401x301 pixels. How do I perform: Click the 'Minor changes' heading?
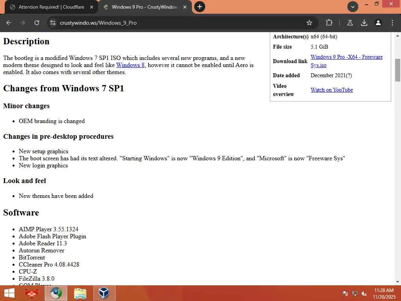tap(26, 106)
